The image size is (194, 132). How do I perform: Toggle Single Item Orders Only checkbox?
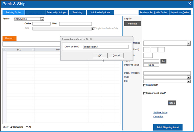94,28
